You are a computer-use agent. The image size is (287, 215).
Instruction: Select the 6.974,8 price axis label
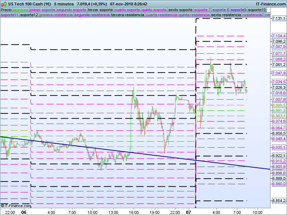[x=279, y=121]
